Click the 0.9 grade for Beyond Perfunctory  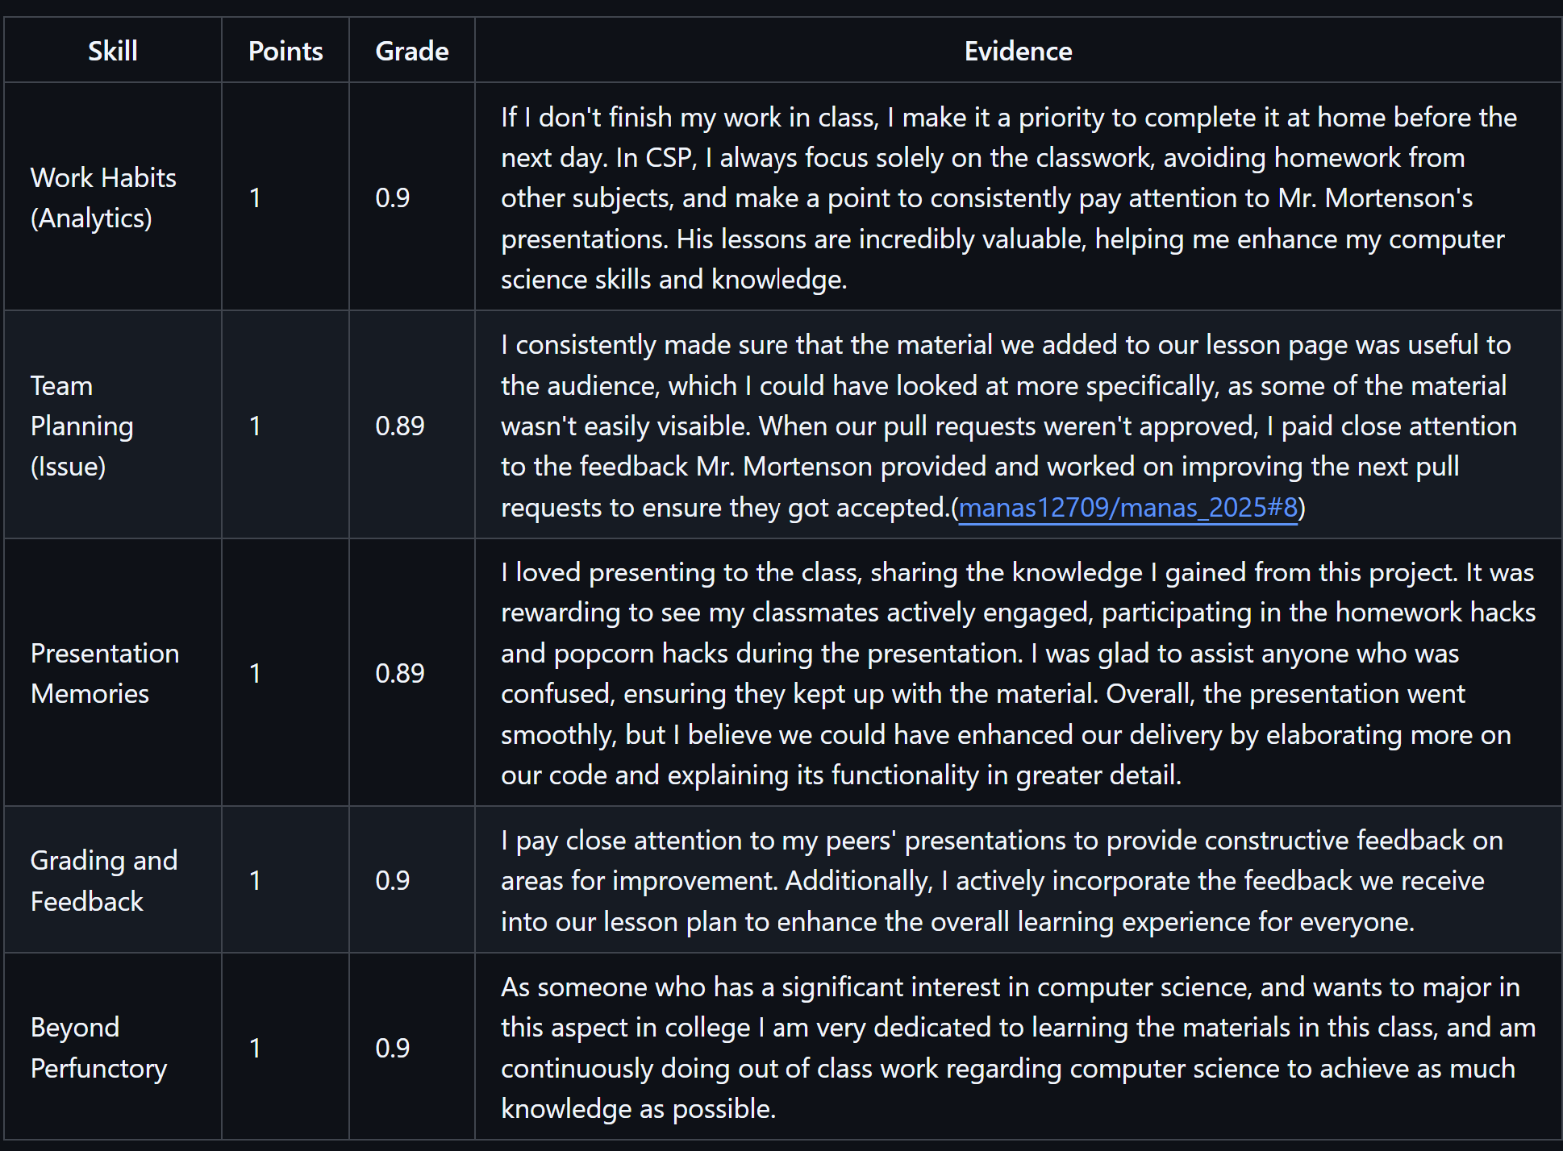point(393,1047)
